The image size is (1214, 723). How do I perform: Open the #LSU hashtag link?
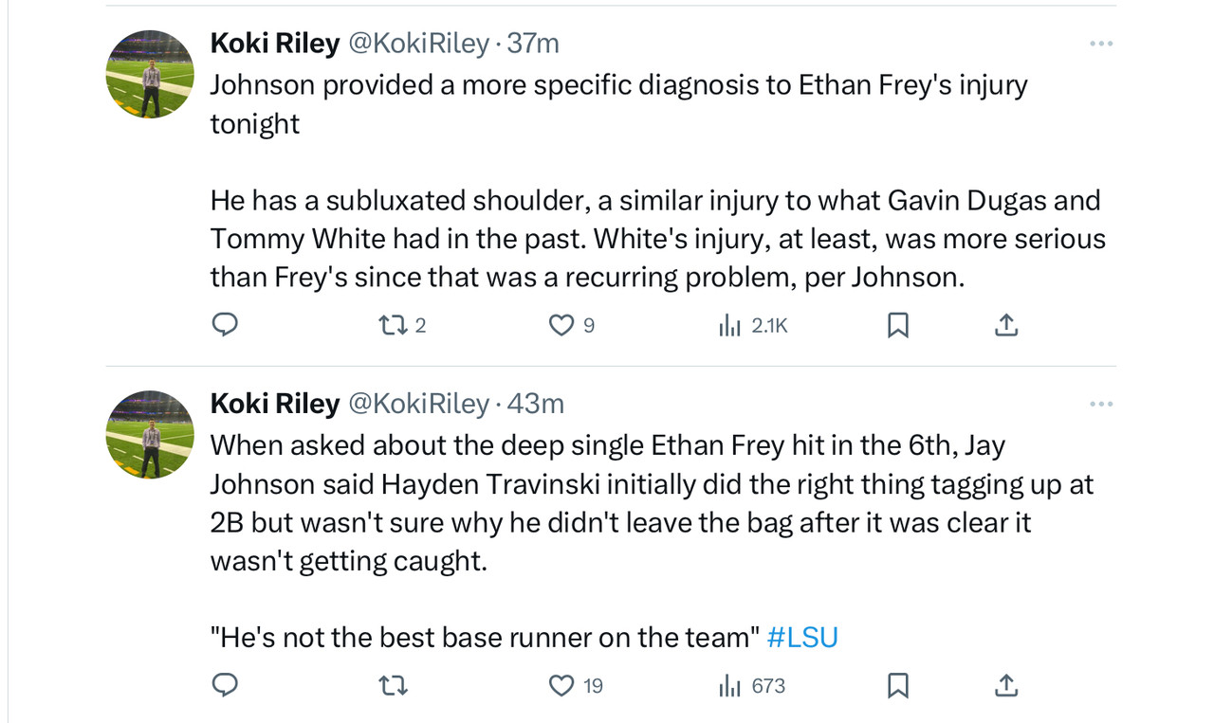coord(802,637)
